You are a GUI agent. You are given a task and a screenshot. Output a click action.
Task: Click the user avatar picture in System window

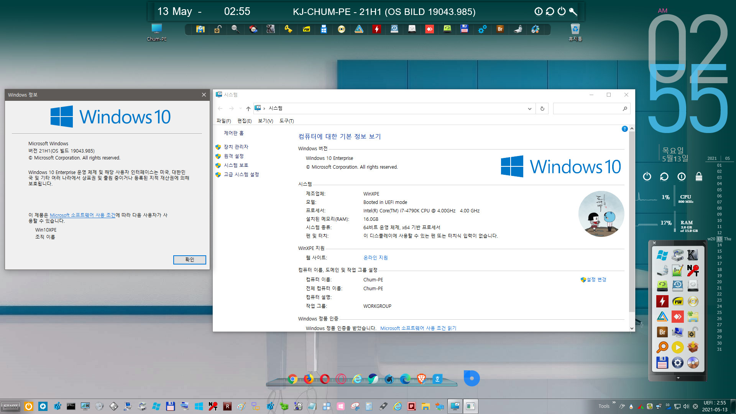601,214
